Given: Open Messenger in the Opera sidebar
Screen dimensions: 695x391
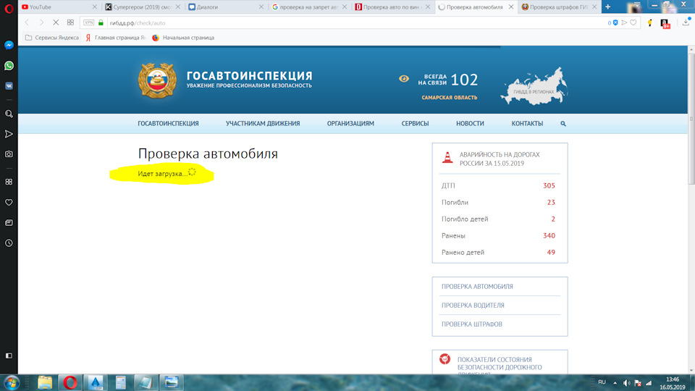Looking at the screenshot, I should [x=9, y=44].
